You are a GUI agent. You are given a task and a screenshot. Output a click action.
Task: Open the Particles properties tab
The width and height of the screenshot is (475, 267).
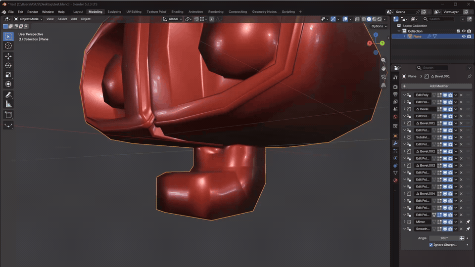395,151
